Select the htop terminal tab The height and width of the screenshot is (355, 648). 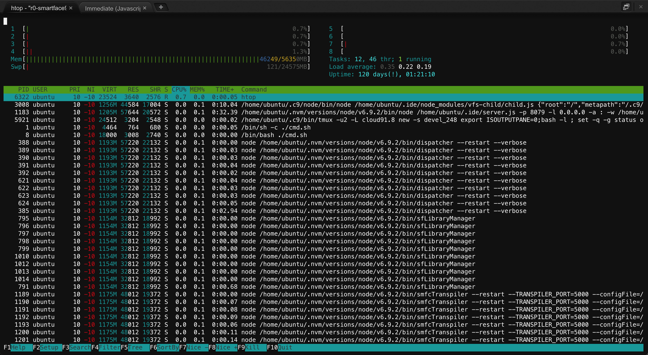[x=38, y=8]
